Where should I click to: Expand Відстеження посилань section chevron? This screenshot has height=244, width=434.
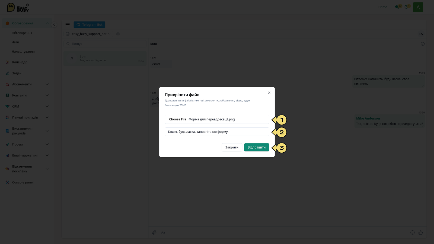[x=47, y=169]
